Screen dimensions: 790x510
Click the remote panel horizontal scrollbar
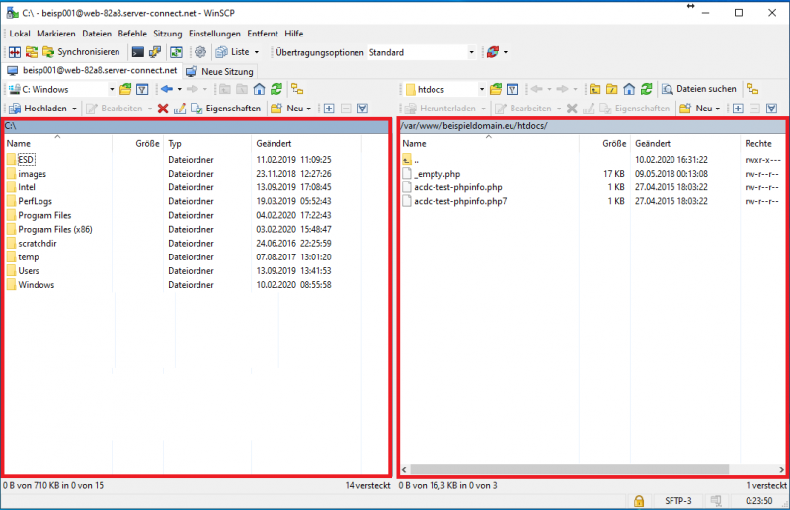[x=570, y=470]
